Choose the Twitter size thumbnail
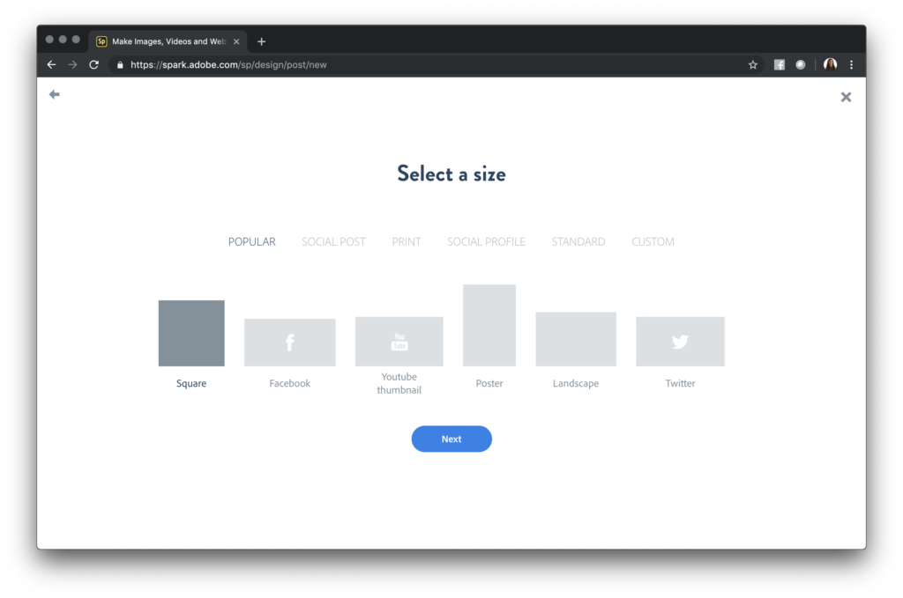Image resolution: width=903 pixels, height=598 pixels. [x=680, y=341]
